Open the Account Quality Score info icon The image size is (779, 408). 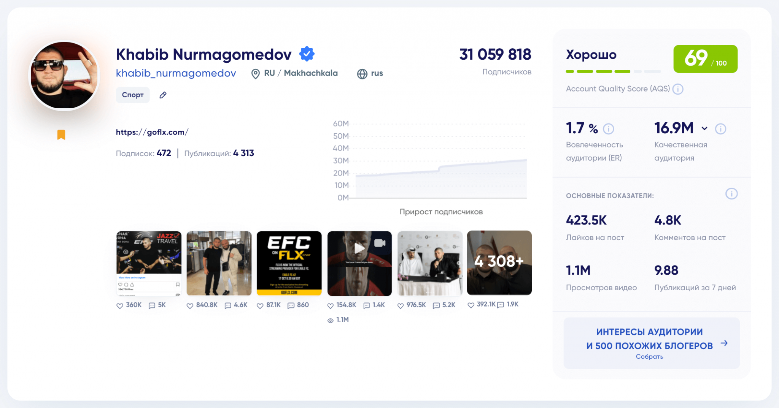click(678, 89)
